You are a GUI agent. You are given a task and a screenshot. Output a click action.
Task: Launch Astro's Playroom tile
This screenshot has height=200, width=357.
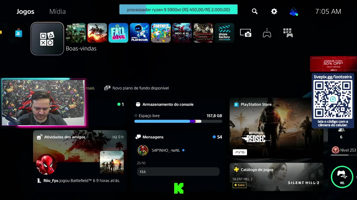pos(139,33)
